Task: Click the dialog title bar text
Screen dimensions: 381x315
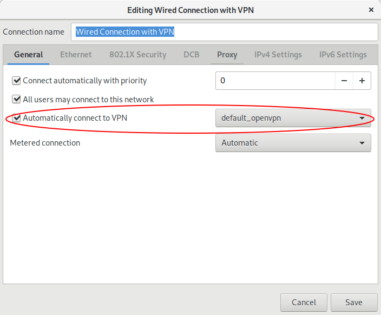Action: (190, 10)
